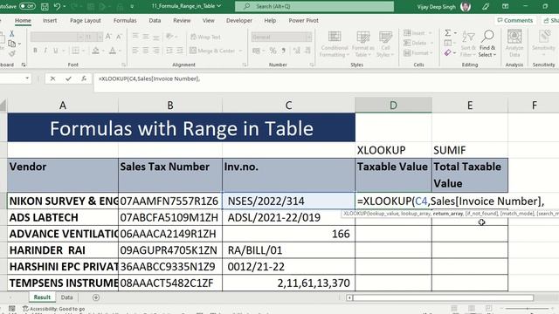Switch to the Result sheet tab
Image resolution: width=559 pixels, height=314 pixels.
pyautogui.click(x=42, y=297)
